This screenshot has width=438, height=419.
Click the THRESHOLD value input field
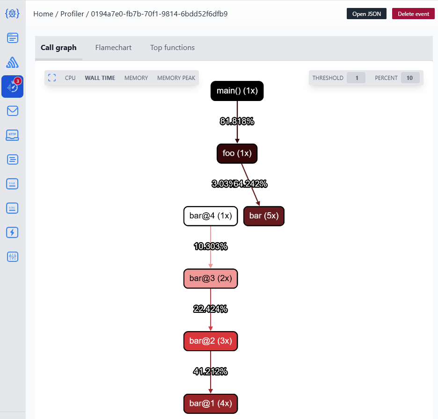(x=356, y=78)
